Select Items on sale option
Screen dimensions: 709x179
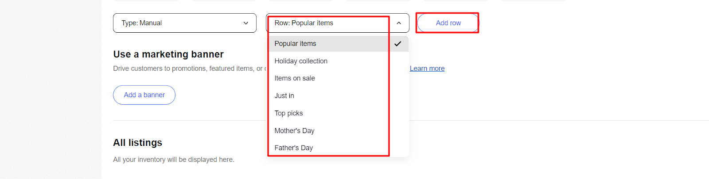pyautogui.click(x=295, y=78)
